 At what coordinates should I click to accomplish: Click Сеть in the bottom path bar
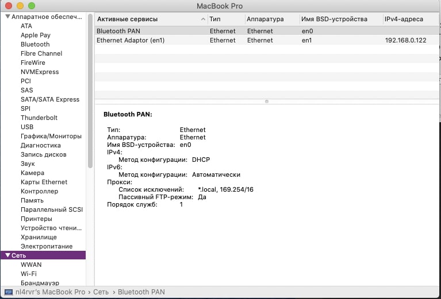click(101, 292)
